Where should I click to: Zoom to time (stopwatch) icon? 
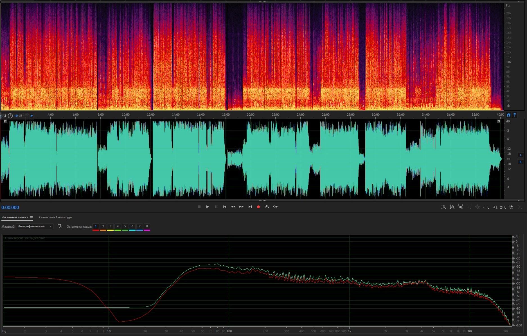[x=511, y=207]
